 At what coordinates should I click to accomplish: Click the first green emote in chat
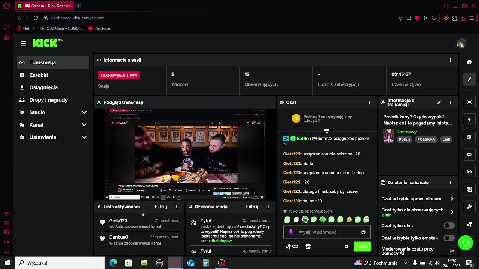pyautogui.click(x=287, y=220)
